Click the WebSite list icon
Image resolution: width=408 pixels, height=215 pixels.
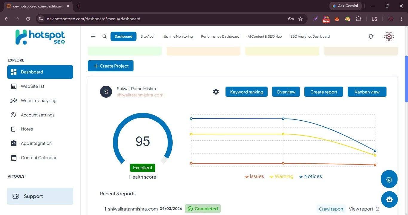point(13,86)
